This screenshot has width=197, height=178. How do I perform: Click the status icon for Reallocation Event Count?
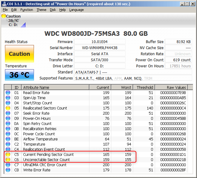coord(8,149)
